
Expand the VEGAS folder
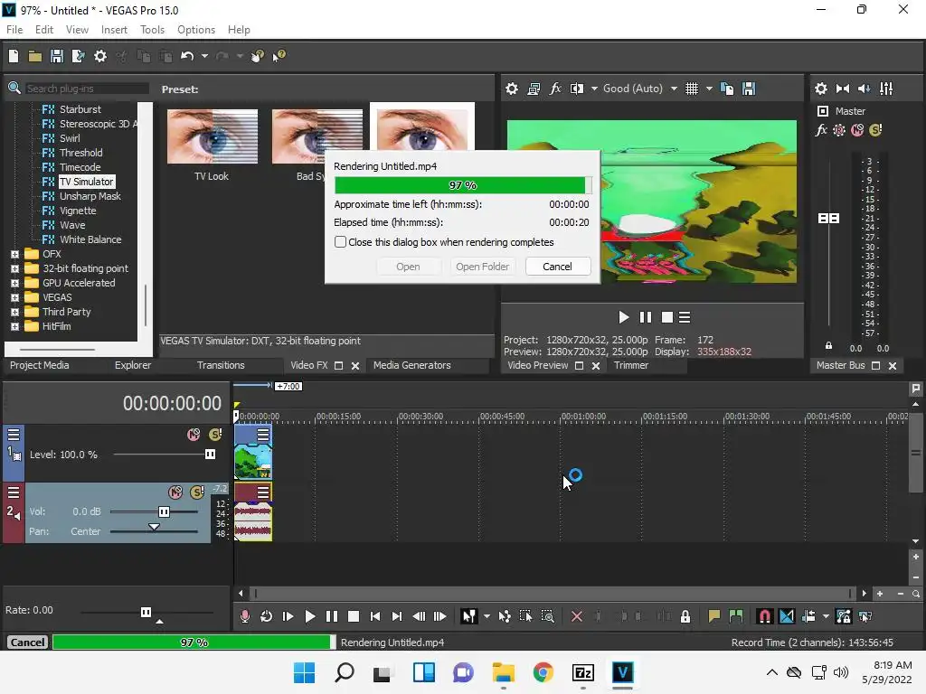(x=14, y=297)
